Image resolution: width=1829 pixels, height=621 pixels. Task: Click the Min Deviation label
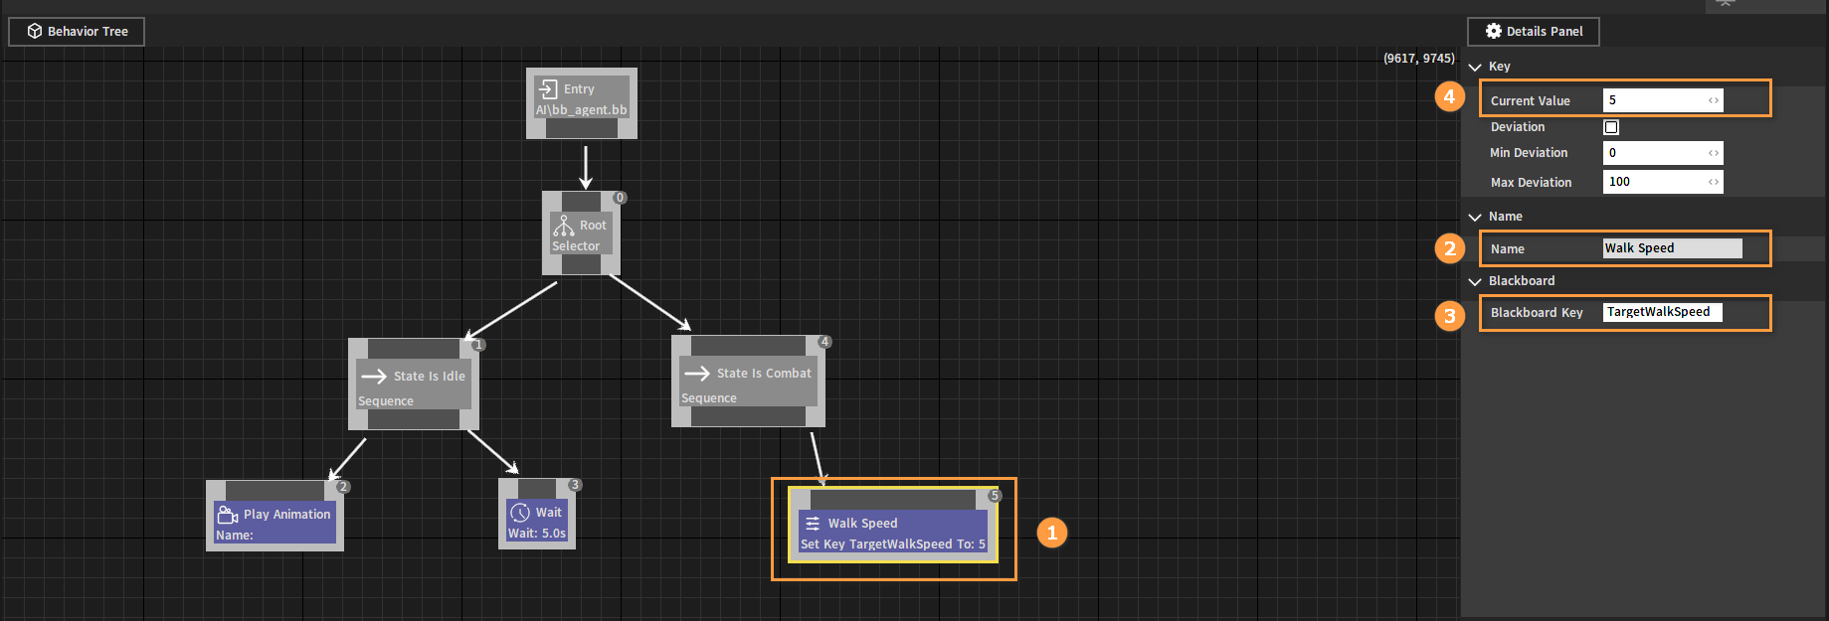pos(1529,153)
